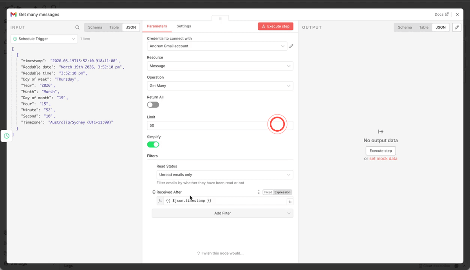
Task: Switch to the Settings tab
Action: [x=184, y=26]
